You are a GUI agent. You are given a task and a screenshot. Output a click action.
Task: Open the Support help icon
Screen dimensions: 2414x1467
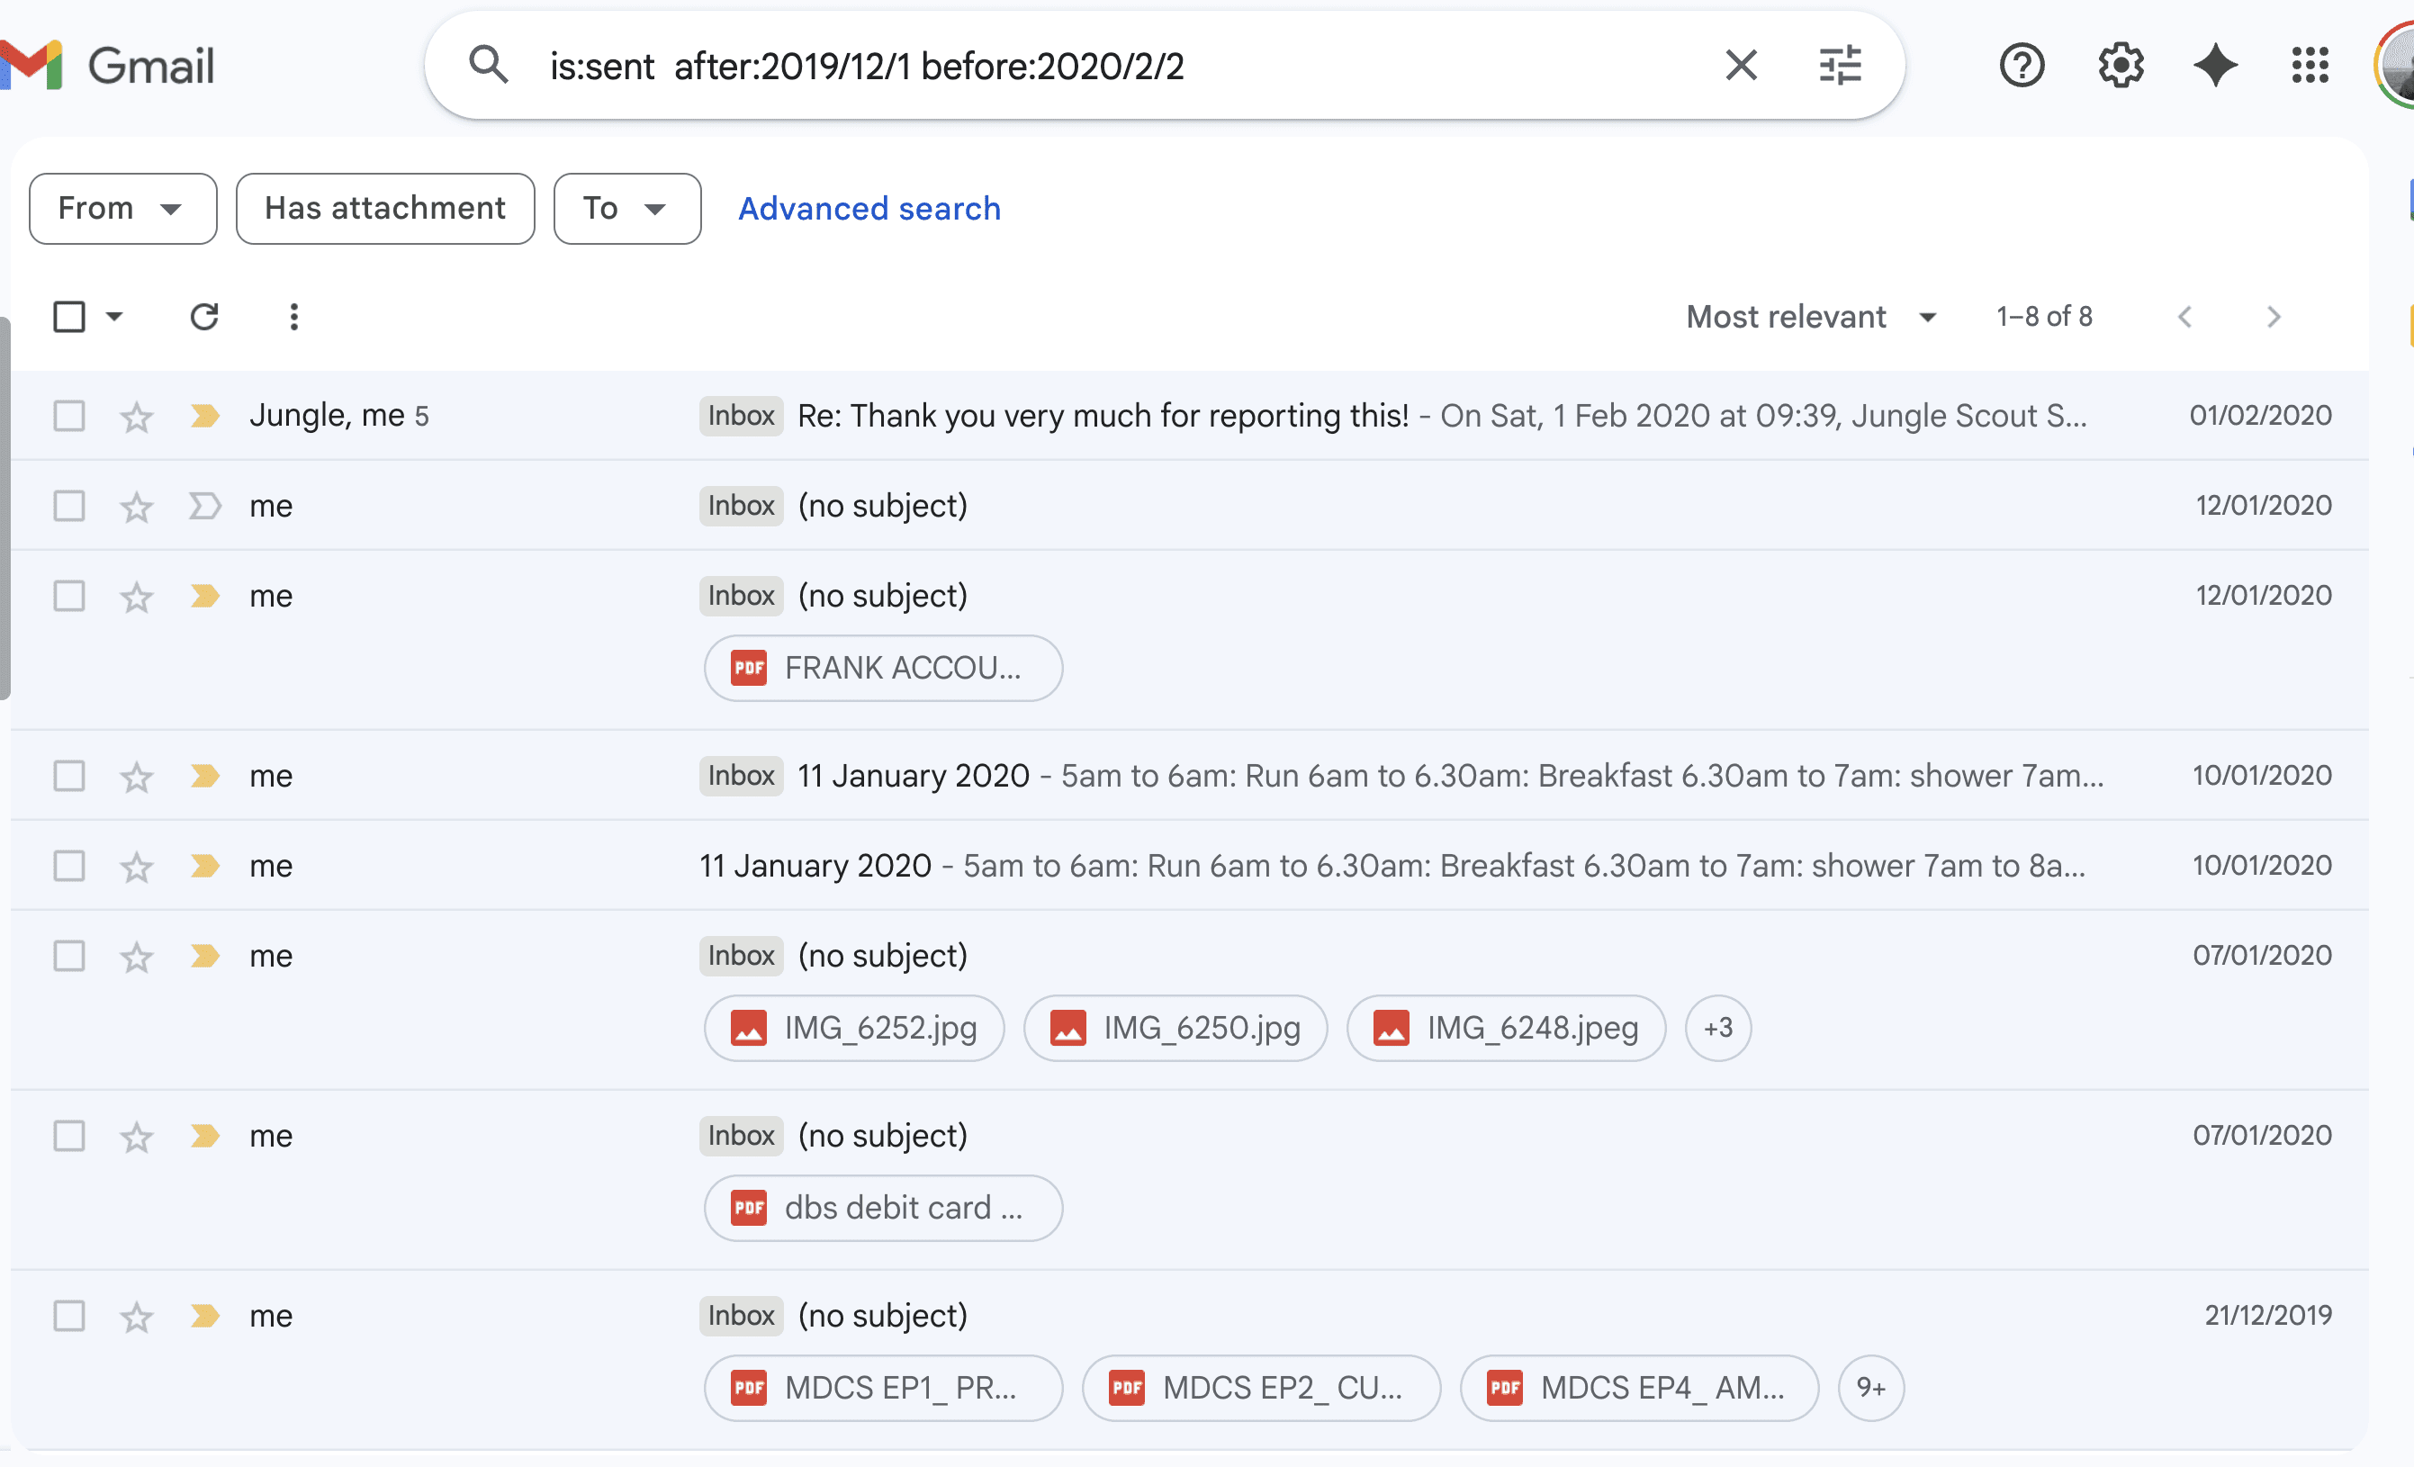(x=2022, y=66)
